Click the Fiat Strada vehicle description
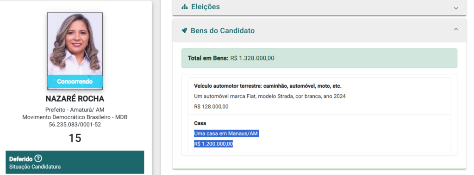 point(270,96)
